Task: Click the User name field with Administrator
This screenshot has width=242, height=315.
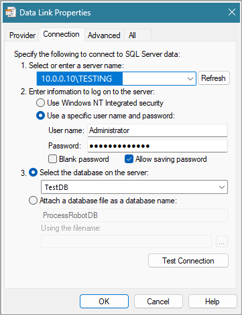Action: tap(158, 130)
